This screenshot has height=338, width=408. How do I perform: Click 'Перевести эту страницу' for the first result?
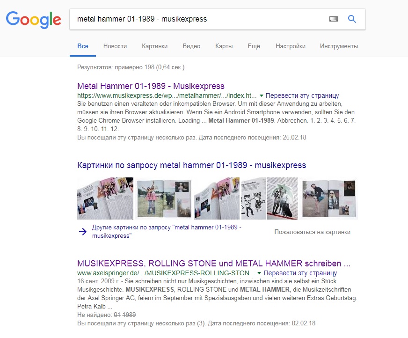pos(302,96)
